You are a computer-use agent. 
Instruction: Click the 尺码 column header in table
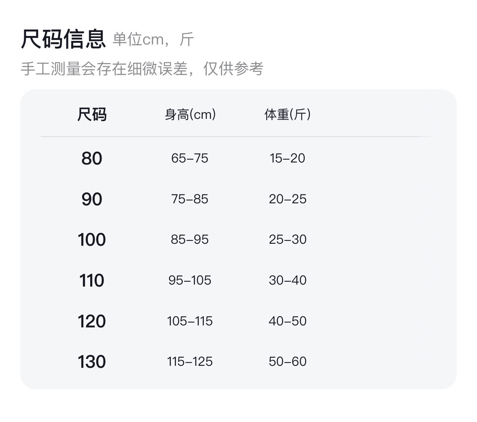(92, 114)
